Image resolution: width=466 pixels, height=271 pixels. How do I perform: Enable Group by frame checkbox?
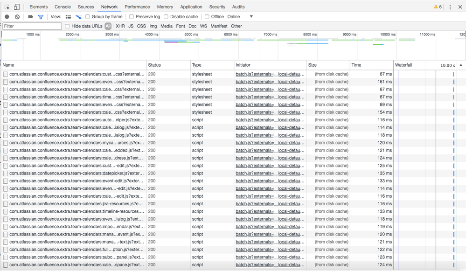[x=87, y=17]
